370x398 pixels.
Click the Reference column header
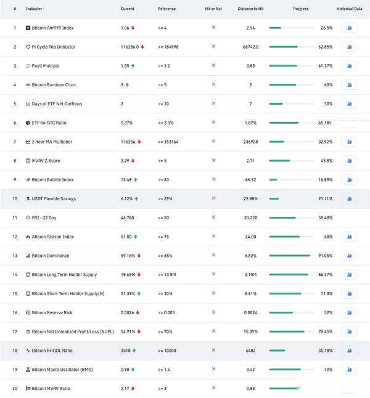coord(166,9)
